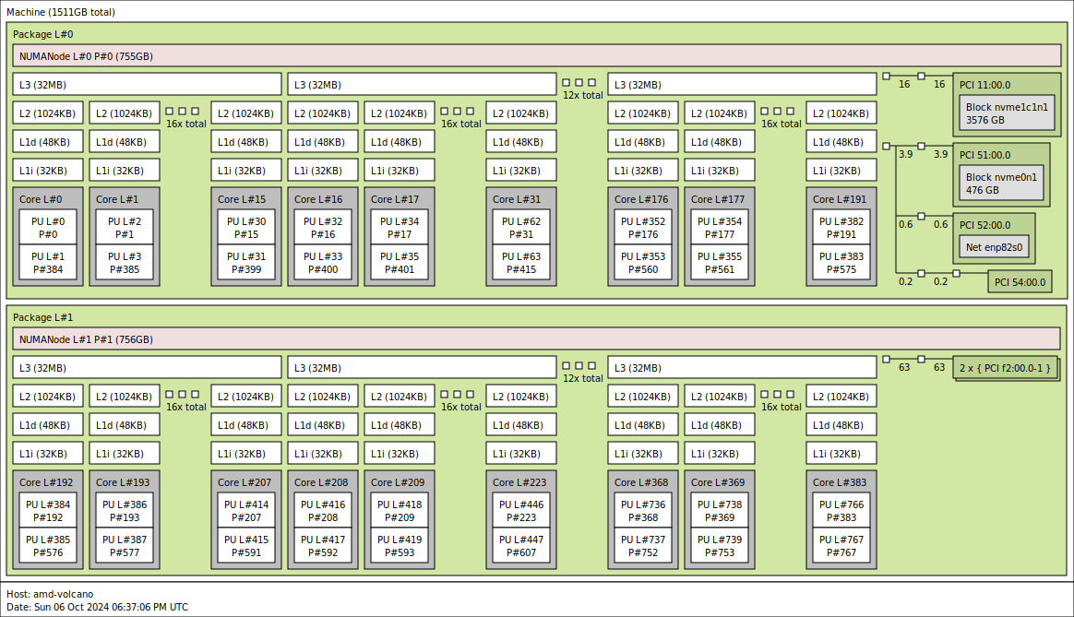The image size is (1074, 617).
Task: Select the PCI 11:00.0 label
Action: tap(984, 85)
